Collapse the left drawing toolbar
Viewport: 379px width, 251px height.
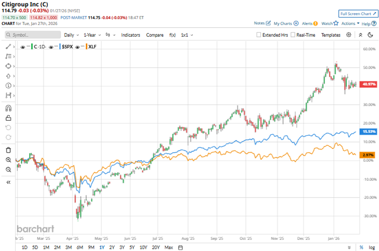(x=8, y=182)
